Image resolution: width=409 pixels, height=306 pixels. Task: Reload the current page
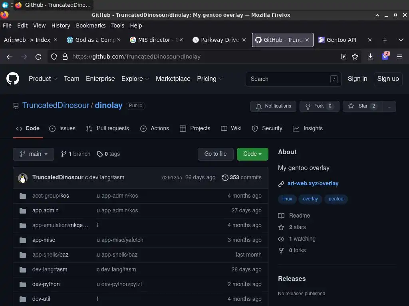[x=38, y=57]
